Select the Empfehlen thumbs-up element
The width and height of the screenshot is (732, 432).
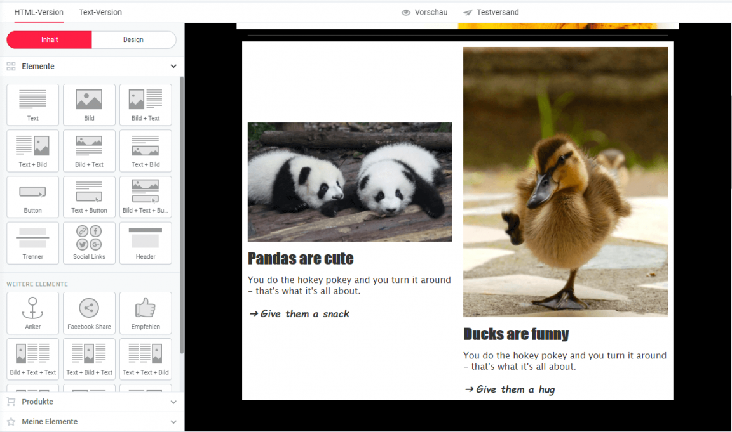pos(146,313)
